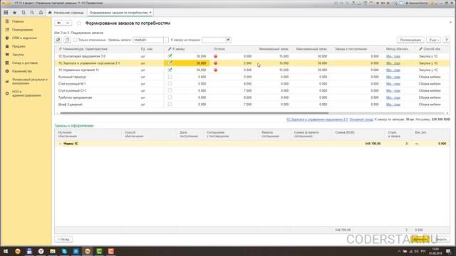This screenshot has height=256, width=456.
Task: Open Планирование section in sidebar
Action: pyautogui.click(x=22, y=30)
